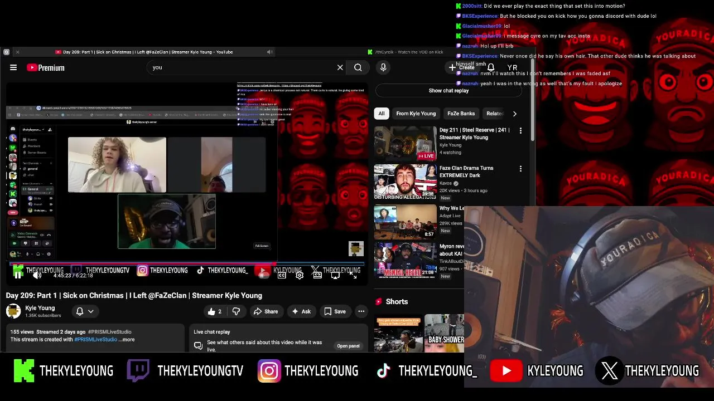
Task: Open the Adapt Live video thumbnail
Action: point(406,221)
